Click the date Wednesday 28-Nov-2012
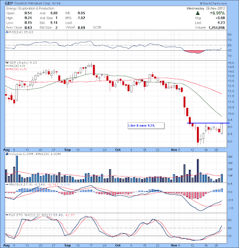The width and height of the screenshot is (239, 248). (x=206, y=9)
